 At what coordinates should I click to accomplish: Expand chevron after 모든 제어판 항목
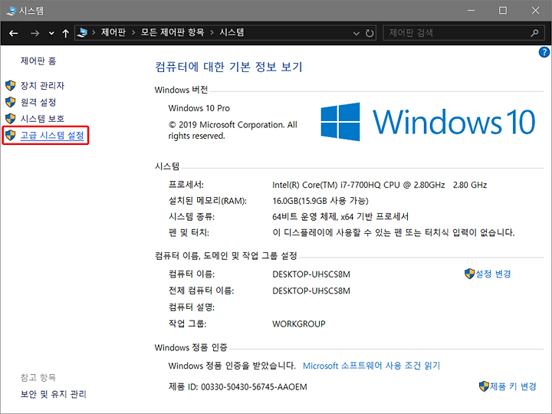[212, 33]
